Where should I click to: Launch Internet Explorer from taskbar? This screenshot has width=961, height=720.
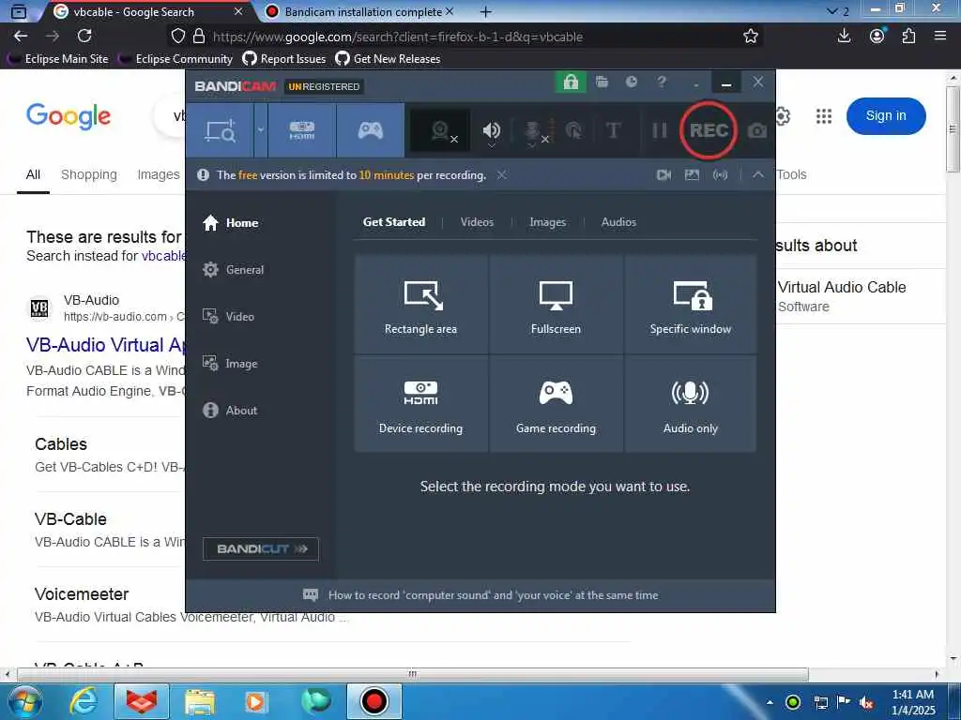pyautogui.click(x=83, y=701)
